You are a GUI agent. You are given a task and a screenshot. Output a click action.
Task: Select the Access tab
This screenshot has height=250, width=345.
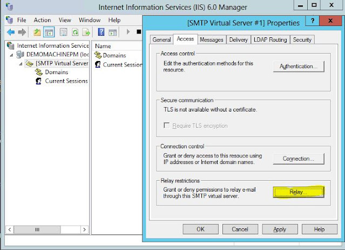tap(185, 39)
